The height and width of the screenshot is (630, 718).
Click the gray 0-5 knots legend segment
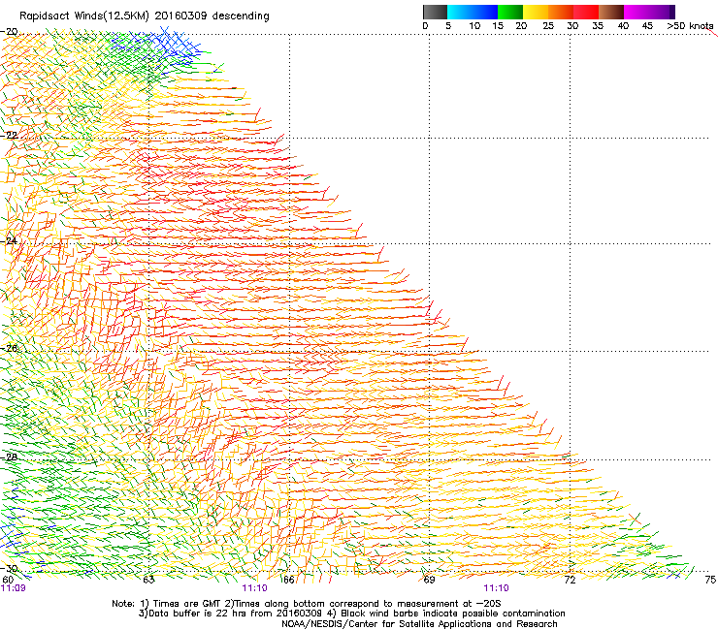(x=435, y=12)
